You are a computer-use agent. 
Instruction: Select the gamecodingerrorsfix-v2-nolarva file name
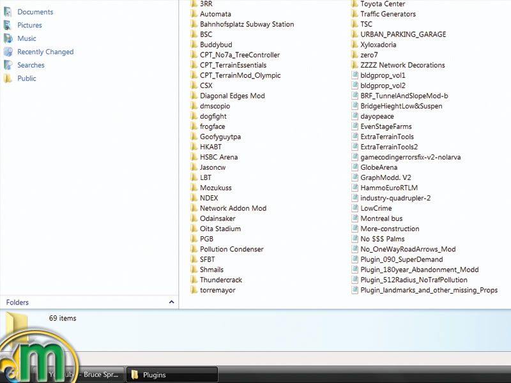pos(411,157)
